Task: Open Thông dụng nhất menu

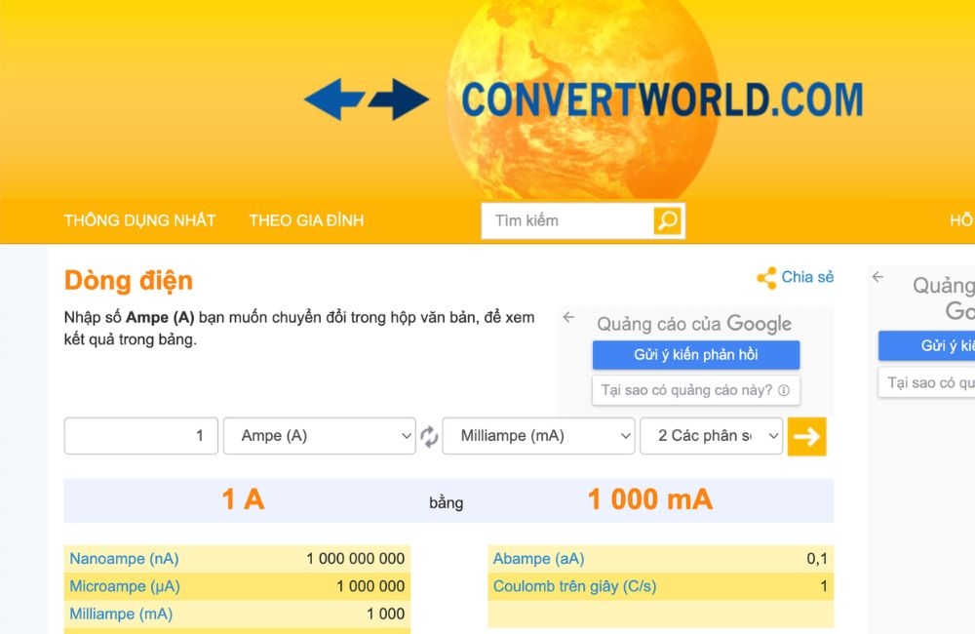Action: click(x=139, y=220)
